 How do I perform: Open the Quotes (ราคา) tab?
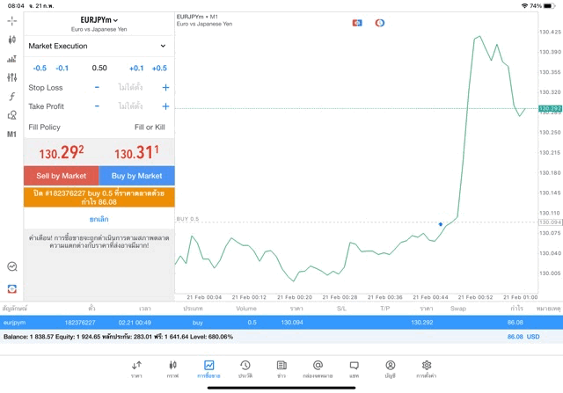pos(136,369)
